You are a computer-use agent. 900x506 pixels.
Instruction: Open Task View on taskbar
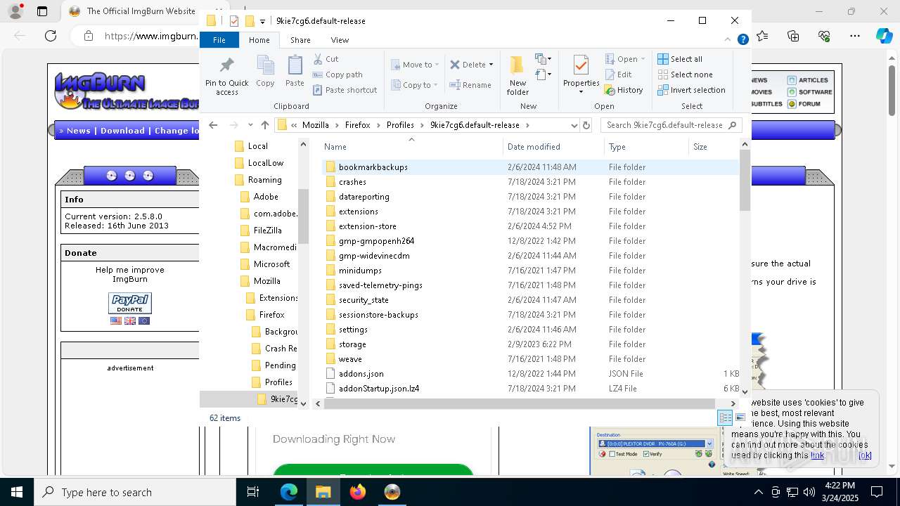[x=253, y=492]
